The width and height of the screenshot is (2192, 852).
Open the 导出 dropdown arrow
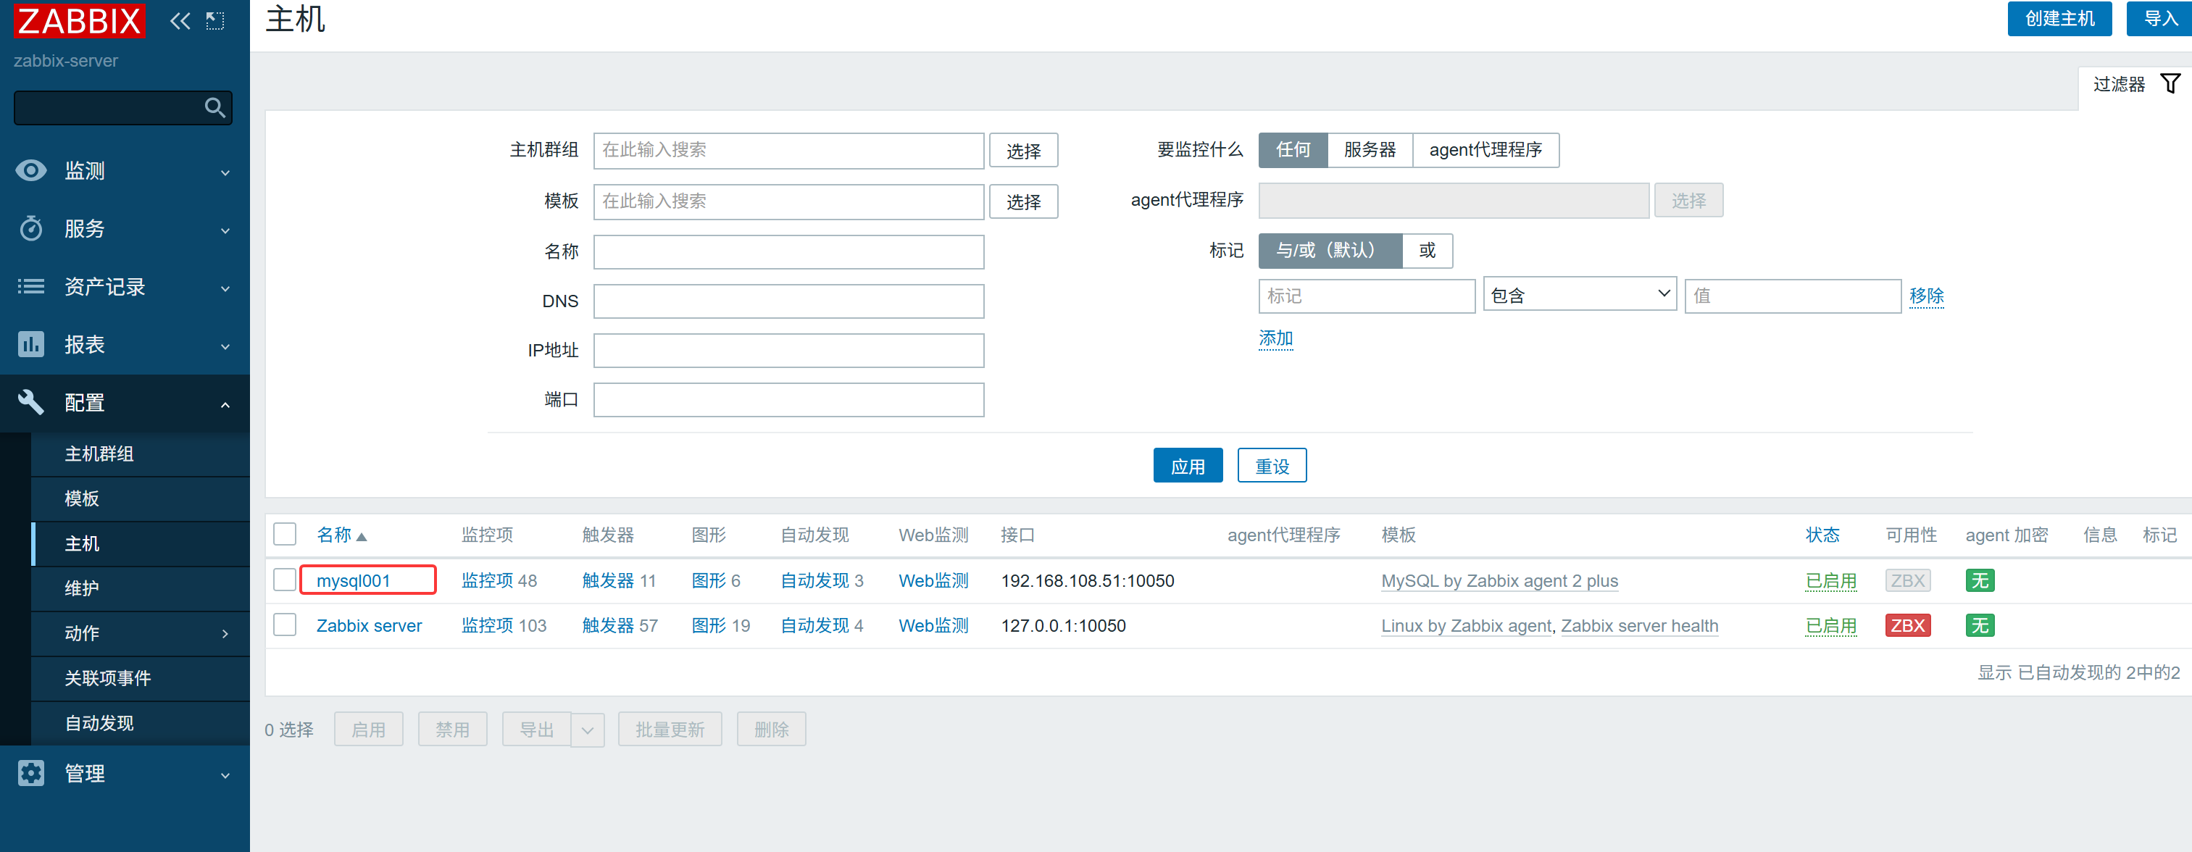(587, 730)
